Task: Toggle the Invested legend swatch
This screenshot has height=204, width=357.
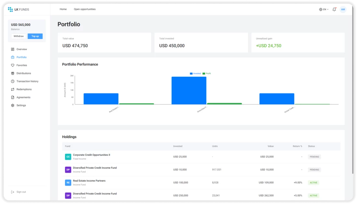Action: click(x=191, y=73)
